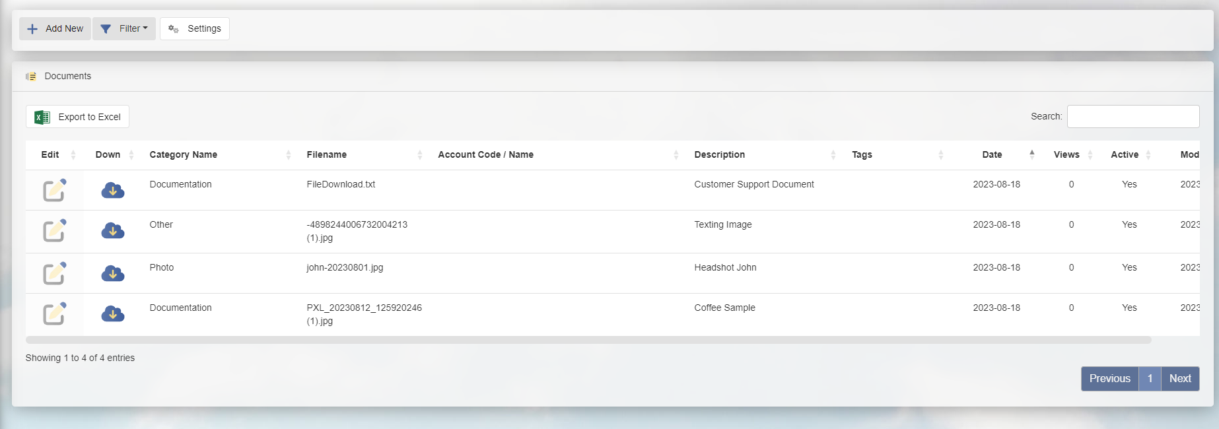Click the Excel icon in Export button
Viewport: 1219px width, 429px height.
pyautogui.click(x=42, y=117)
